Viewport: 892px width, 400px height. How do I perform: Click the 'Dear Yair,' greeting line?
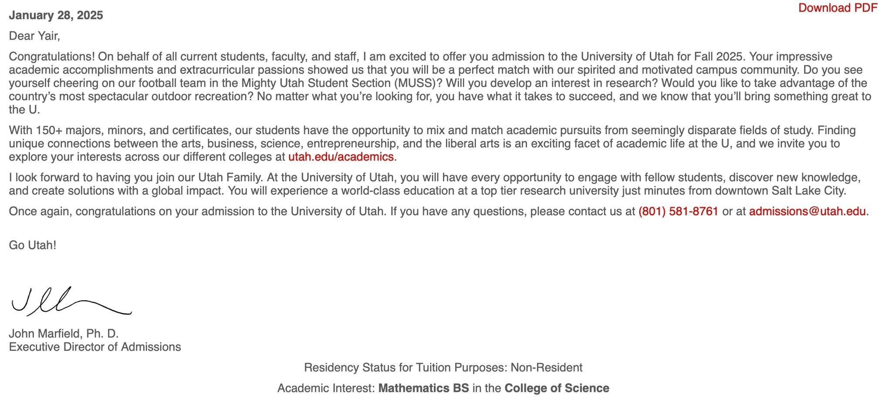(x=34, y=36)
